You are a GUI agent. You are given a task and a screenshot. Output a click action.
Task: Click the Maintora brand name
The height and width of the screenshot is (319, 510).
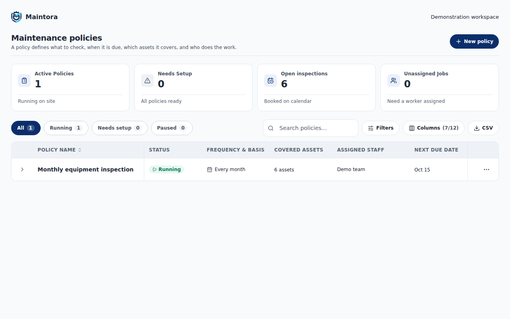pos(41,17)
